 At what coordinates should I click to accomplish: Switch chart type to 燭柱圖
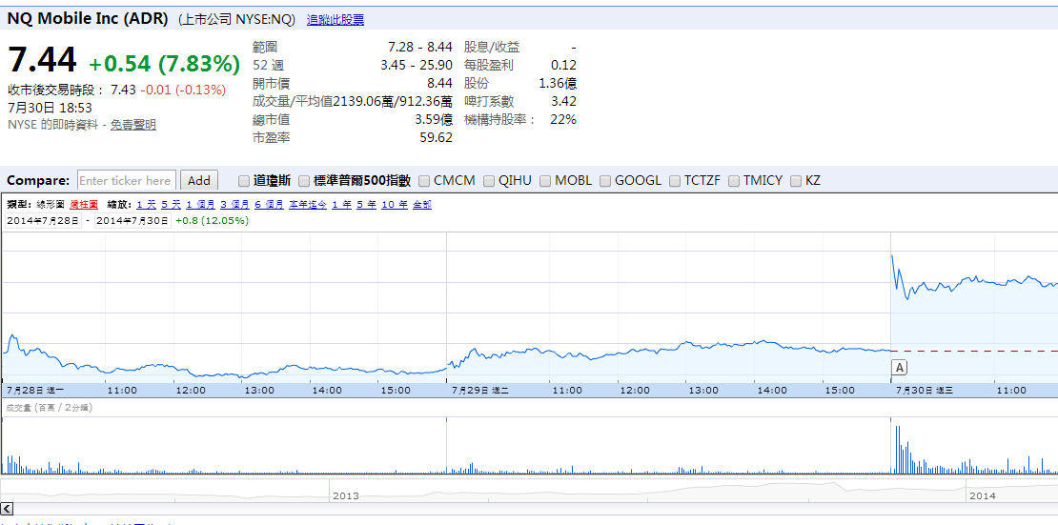[84, 205]
